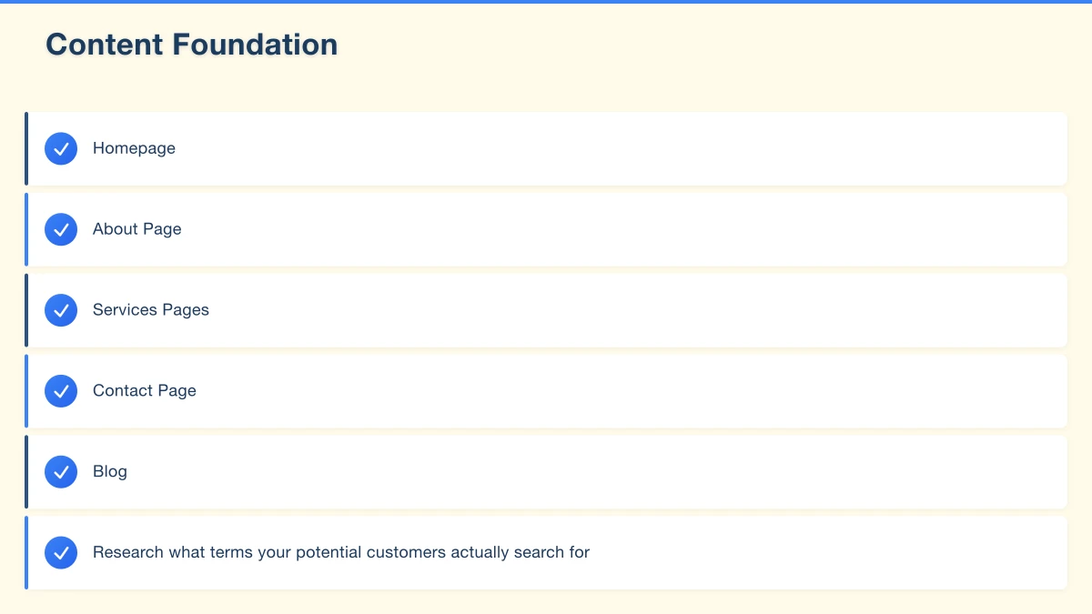Select the Blog item text
The height and width of the screenshot is (614, 1092).
point(109,472)
